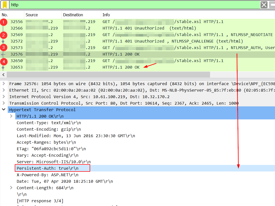The width and height of the screenshot is (275, 206).
Task: Sort packets by the Source column header
Action: click(x=32, y=15)
